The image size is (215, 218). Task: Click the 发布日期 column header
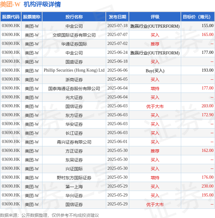[x=117, y=17]
